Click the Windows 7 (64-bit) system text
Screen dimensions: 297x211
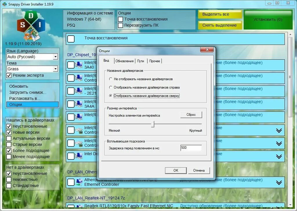point(84,19)
